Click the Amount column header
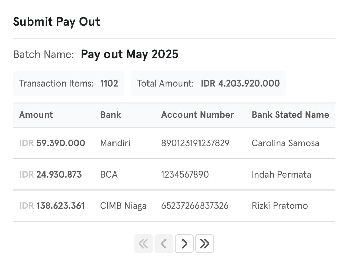The width and height of the screenshot is (348, 272). coord(36,115)
